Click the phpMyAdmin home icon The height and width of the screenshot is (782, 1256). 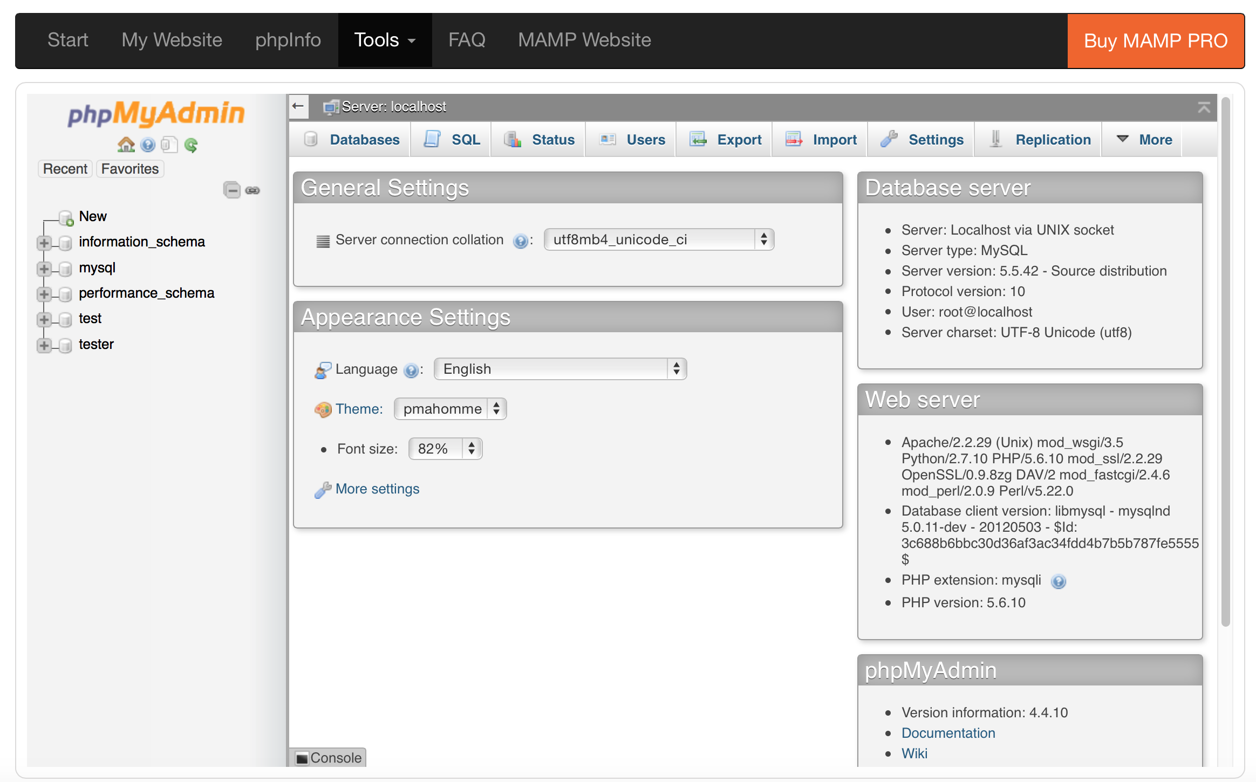(x=126, y=144)
